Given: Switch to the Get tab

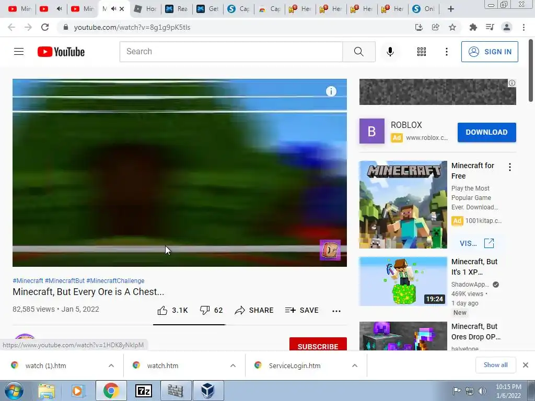Looking at the screenshot, I should (x=208, y=9).
